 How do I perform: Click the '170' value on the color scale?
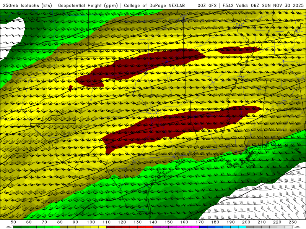tap(200, 222)
